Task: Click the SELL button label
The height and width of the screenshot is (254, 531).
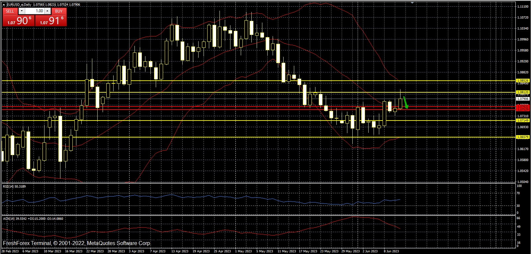Action: (10, 11)
